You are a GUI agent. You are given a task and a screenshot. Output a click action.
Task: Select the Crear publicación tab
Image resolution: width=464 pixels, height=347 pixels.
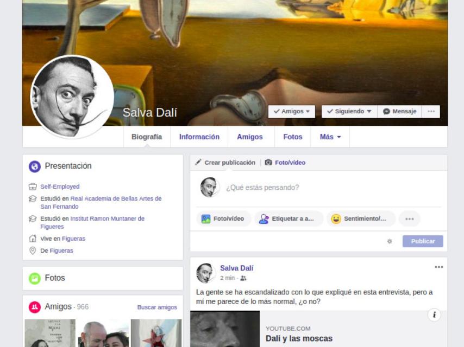[230, 163]
